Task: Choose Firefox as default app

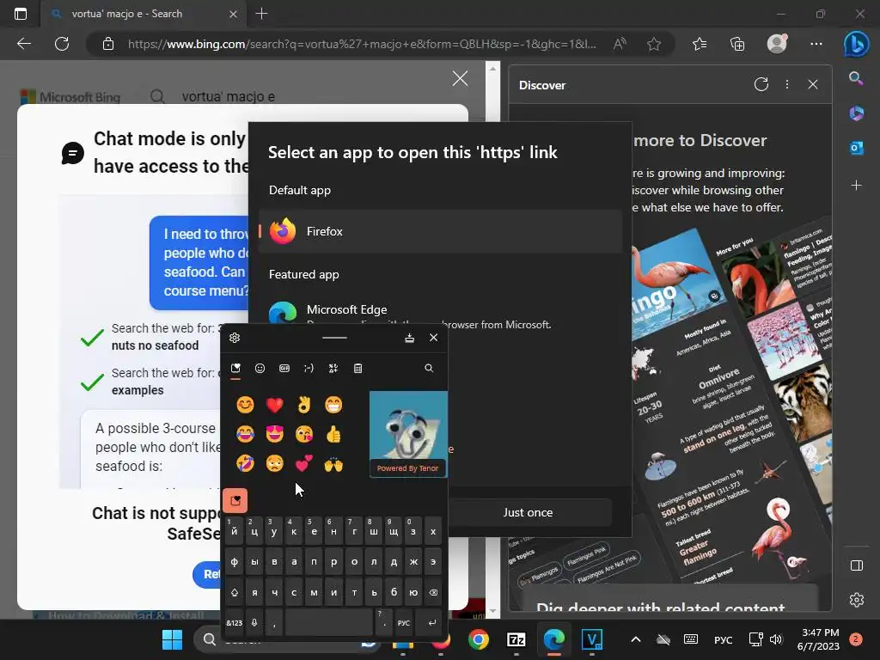Action: coord(441,231)
